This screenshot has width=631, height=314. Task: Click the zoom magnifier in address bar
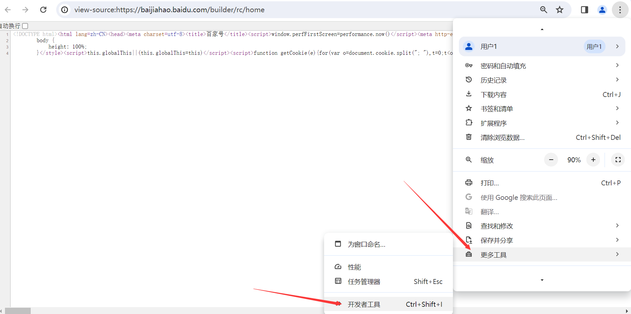(543, 10)
